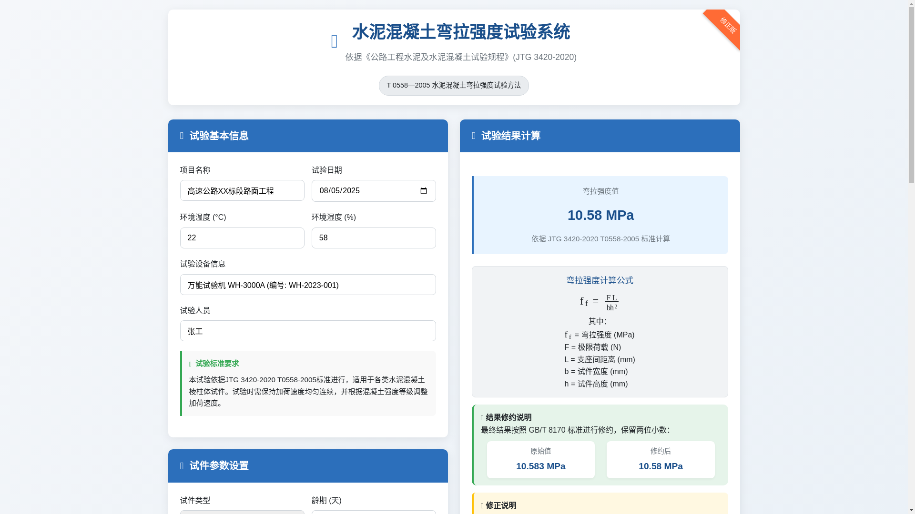Viewport: 915px width, 514px height.
Task: Click the 水泥混凝土弯拉强度试验系统 title
Action: tap(461, 32)
